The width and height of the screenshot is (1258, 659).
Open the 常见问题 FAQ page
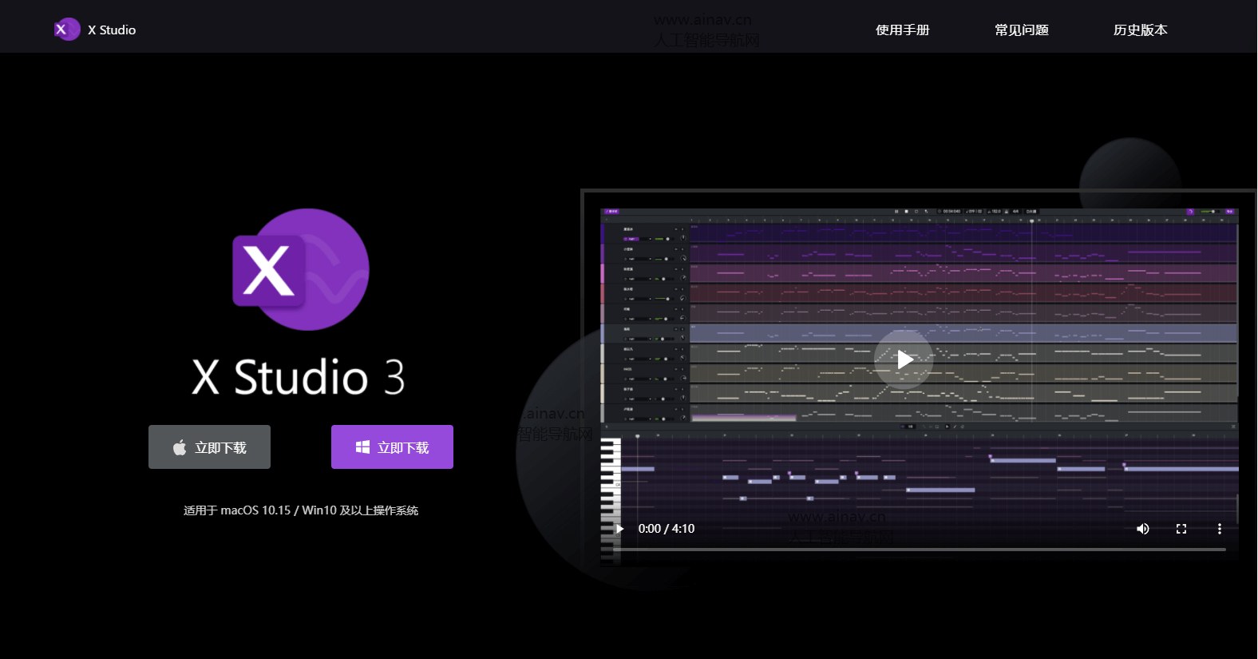point(1022,30)
